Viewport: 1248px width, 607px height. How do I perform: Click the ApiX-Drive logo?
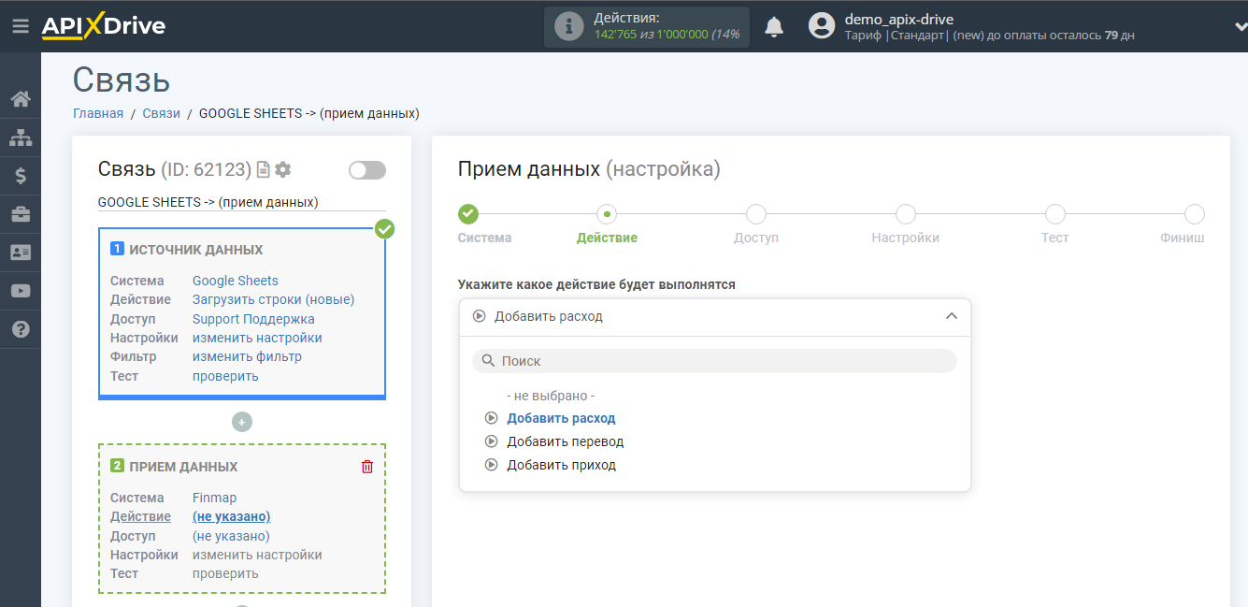tap(103, 26)
